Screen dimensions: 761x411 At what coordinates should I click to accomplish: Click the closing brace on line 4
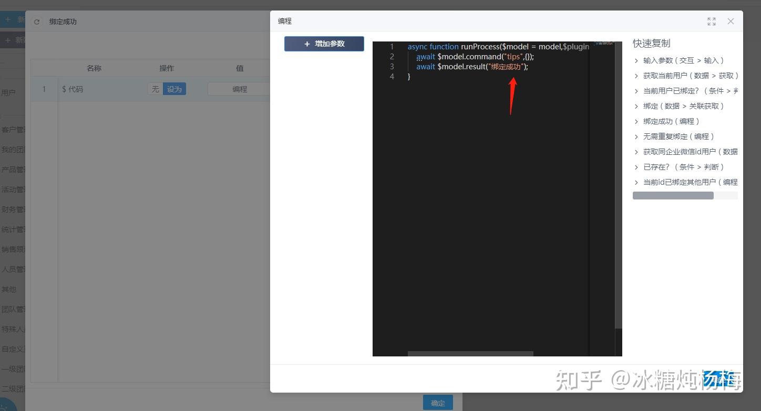tap(409, 77)
